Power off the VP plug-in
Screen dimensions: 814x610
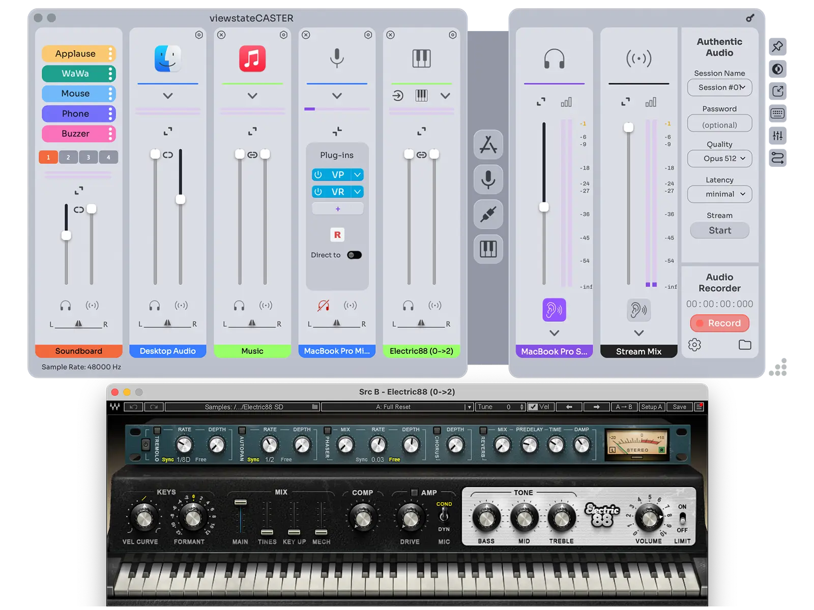[x=318, y=174]
